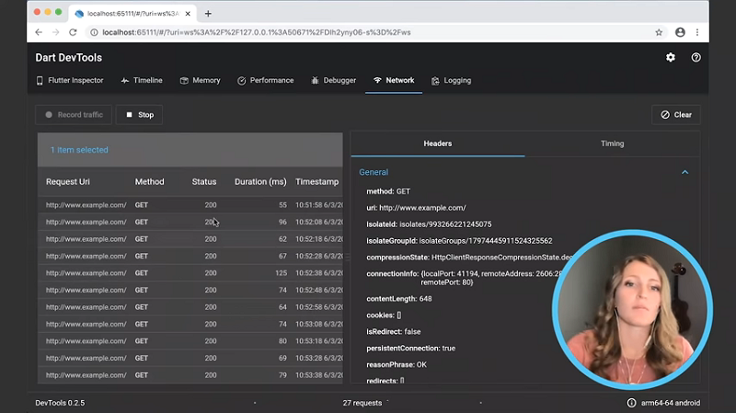Click the browser address bar URL
The width and height of the screenshot is (736, 413).
pyautogui.click(x=257, y=32)
